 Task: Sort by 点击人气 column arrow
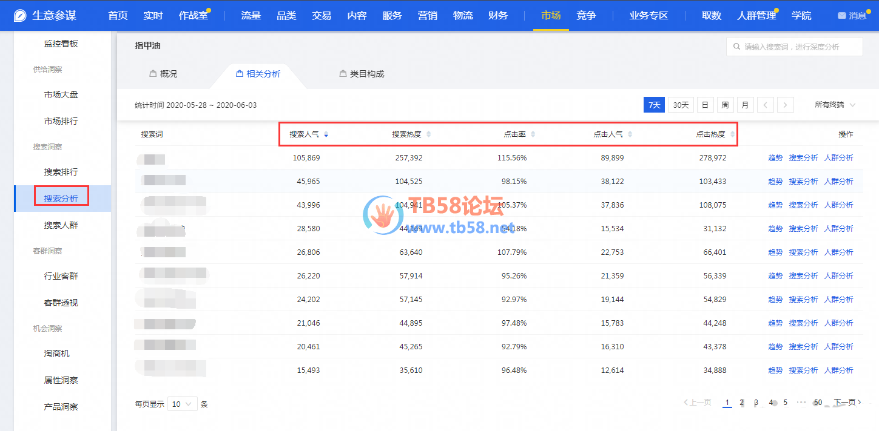click(630, 134)
